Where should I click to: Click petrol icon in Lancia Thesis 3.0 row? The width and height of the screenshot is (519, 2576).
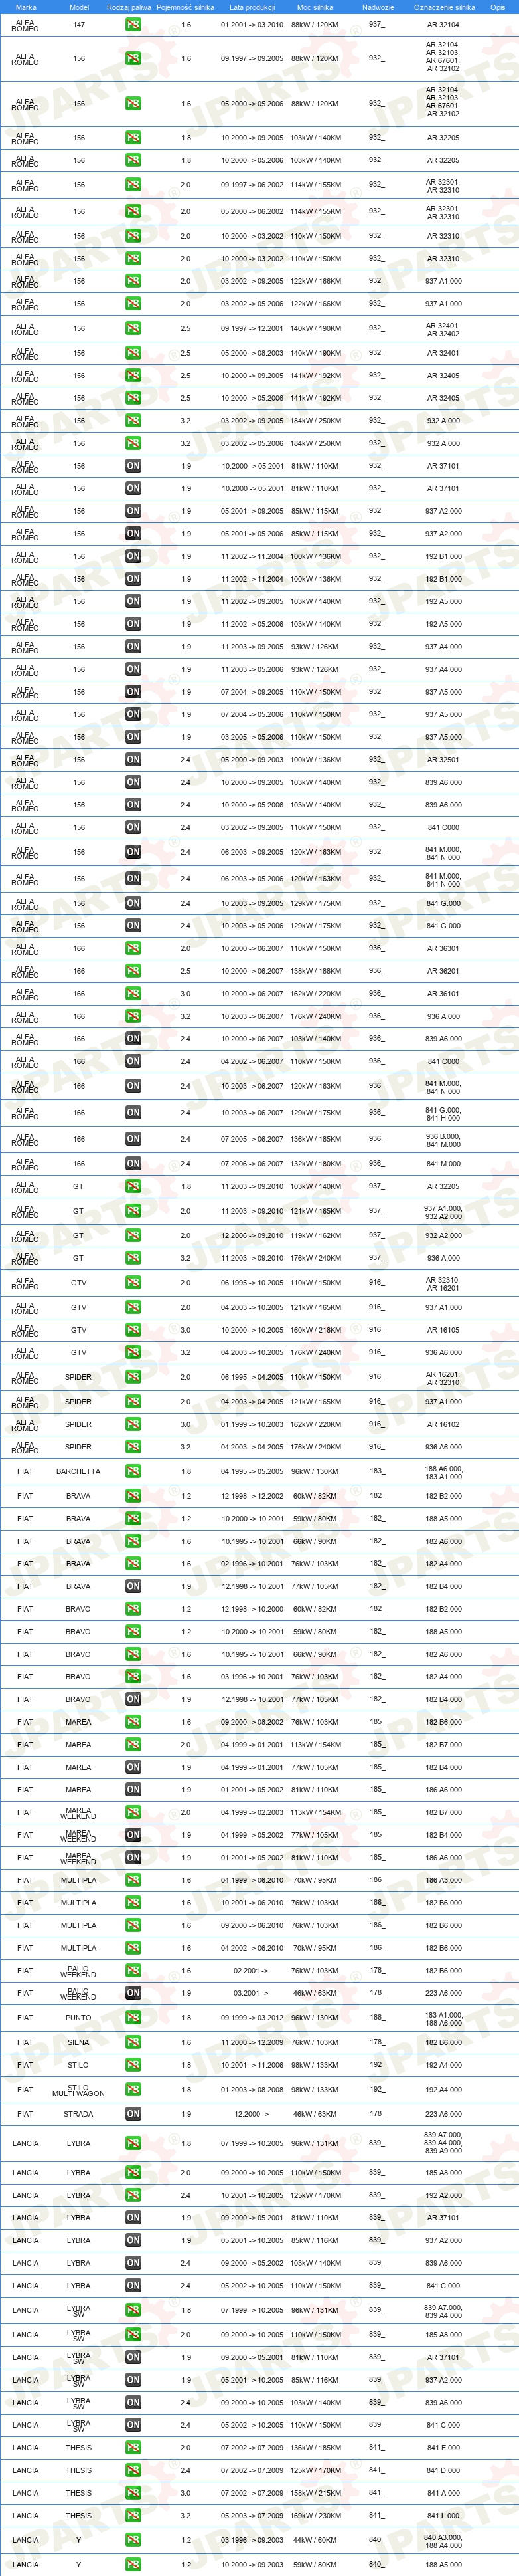pos(133,2493)
